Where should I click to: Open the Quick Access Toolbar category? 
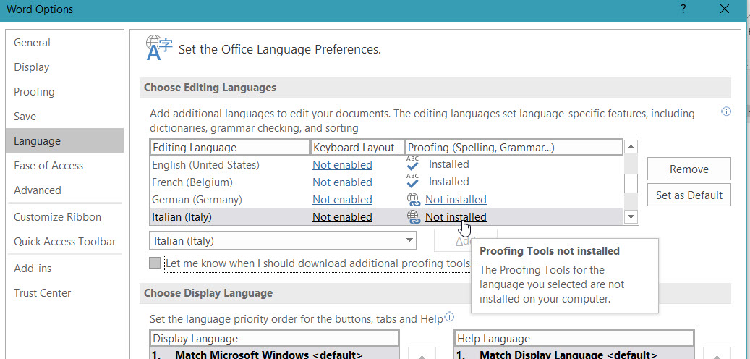[64, 242]
